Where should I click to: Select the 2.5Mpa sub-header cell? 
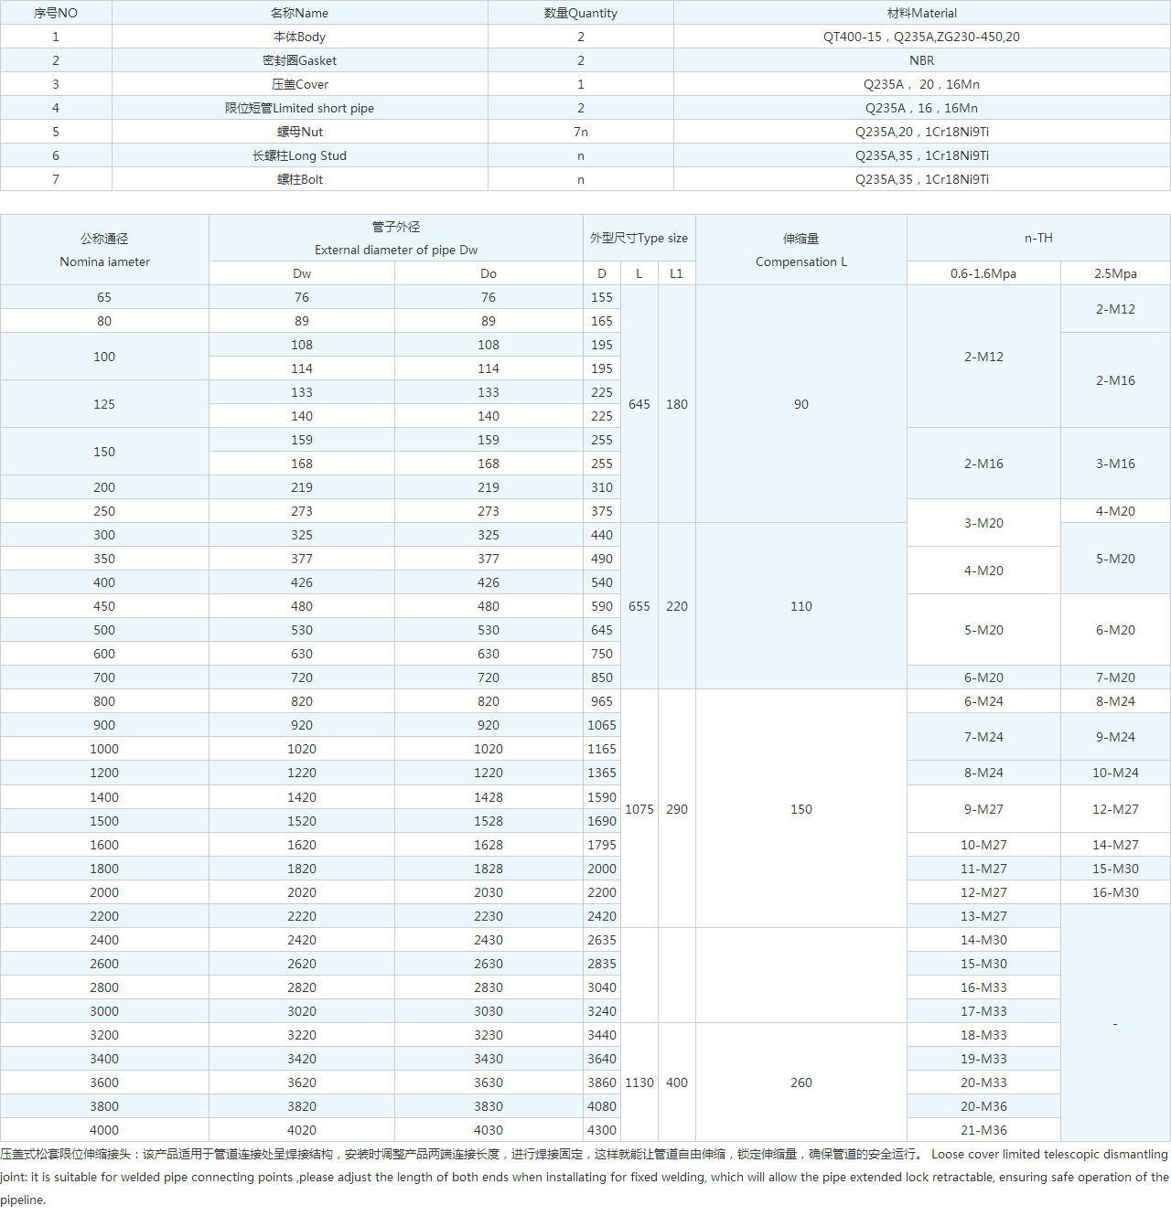[x=1115, y=273]
